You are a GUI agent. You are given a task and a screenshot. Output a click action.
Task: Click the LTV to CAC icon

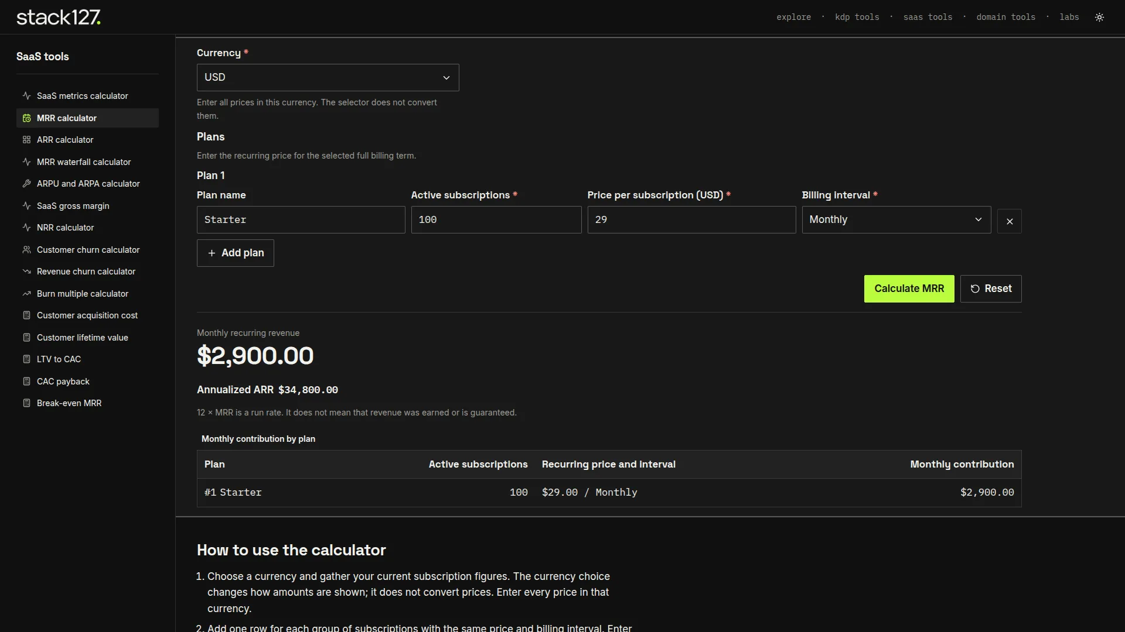[x=26, y=359]
